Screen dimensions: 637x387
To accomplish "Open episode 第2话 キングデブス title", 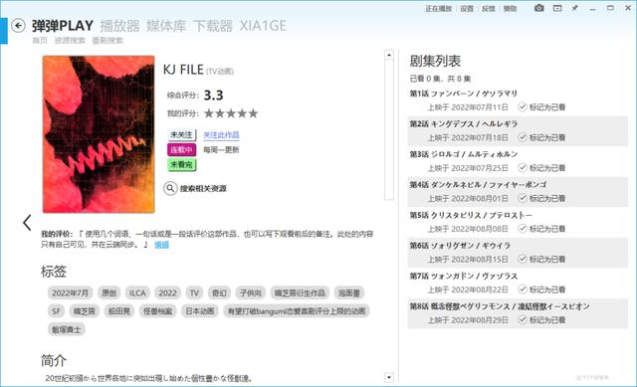I will coord(464,124).
